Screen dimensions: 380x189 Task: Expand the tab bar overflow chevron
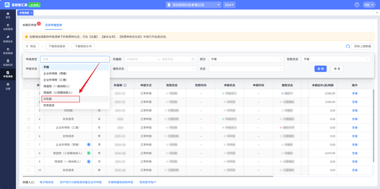click(376, 13)
